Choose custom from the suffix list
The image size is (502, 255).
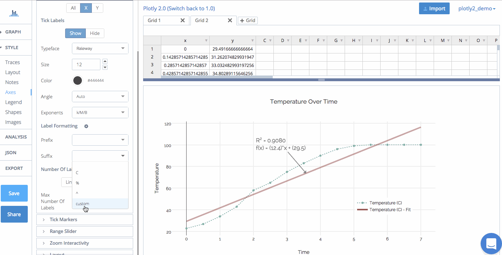click(x=83, y=204)
